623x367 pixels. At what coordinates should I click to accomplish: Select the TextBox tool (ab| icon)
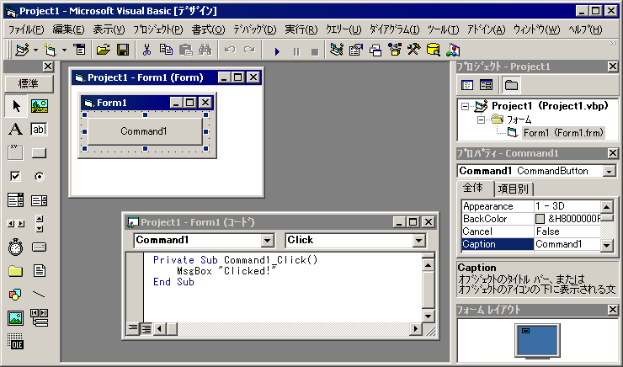coord(40,129)
